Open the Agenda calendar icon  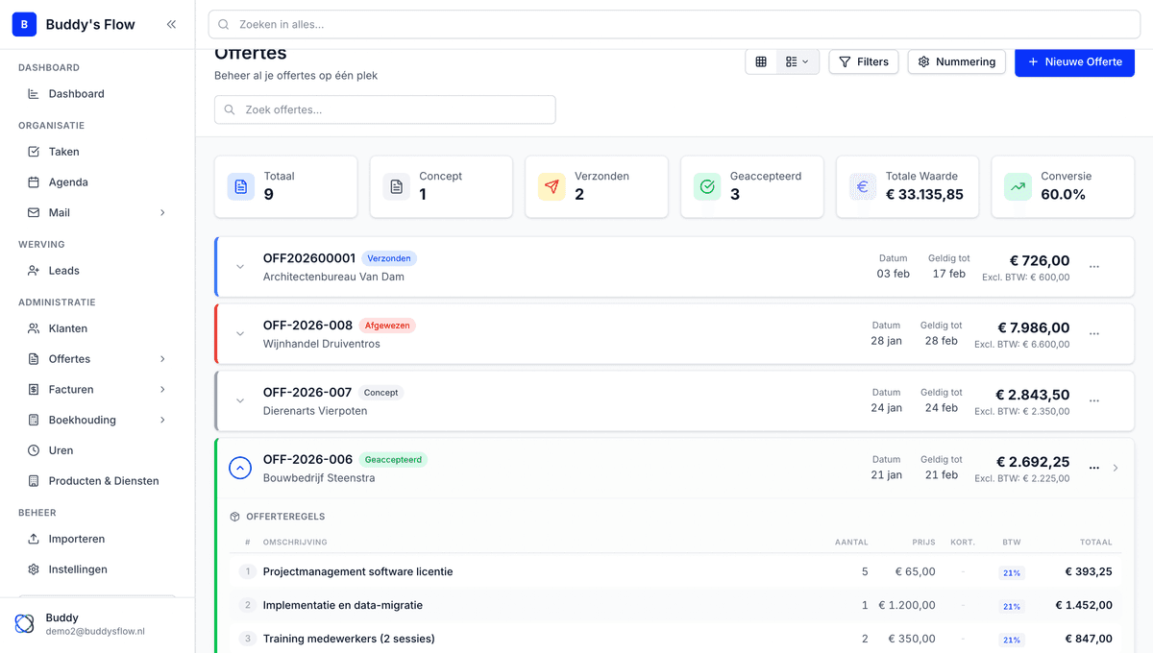pyautogui.click(x=32, y=181)
